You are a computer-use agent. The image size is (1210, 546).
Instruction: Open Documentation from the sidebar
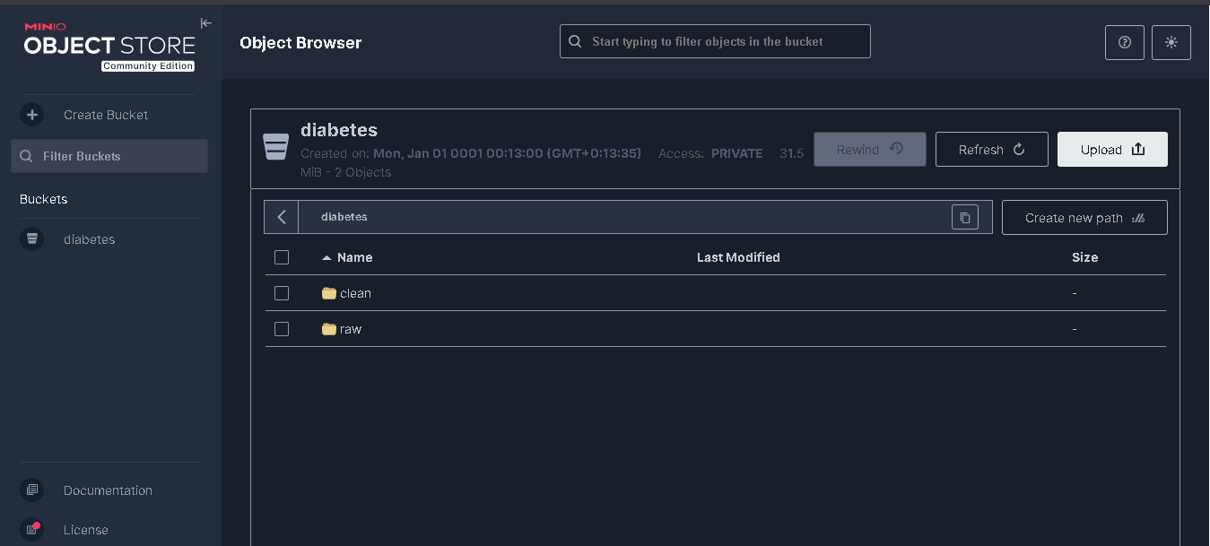tap(108, 490)
